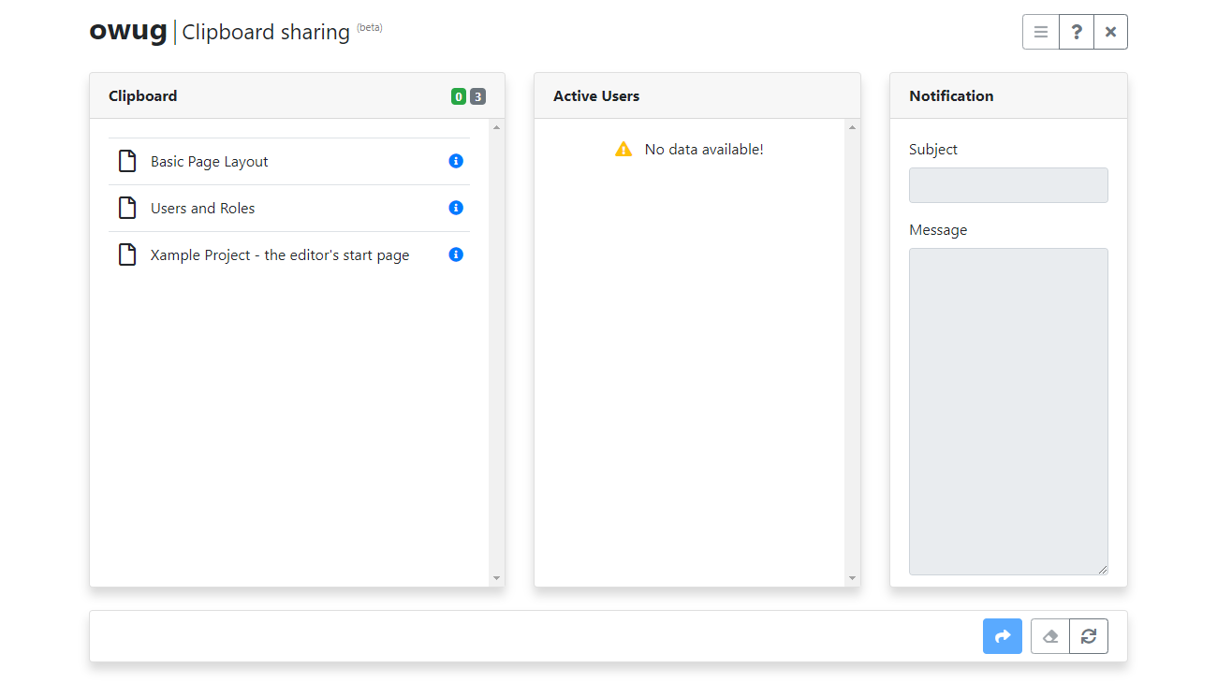Click the gray 3 badge in Clipboard header
Viewport: 1217px width, 697px height.
pos(477,96)
